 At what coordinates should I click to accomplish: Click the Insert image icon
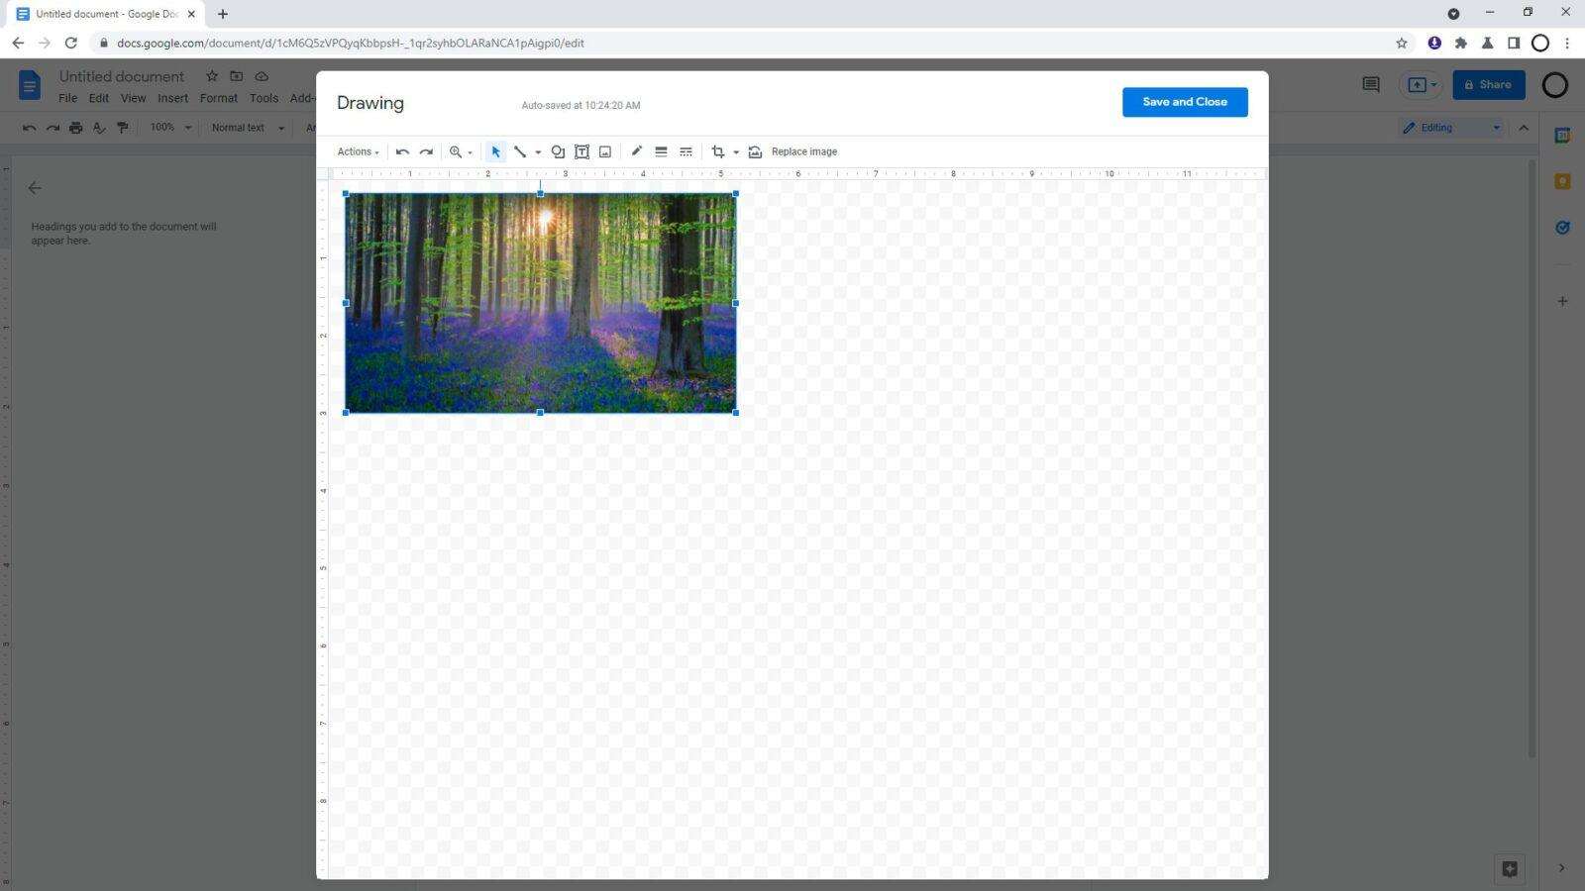click(605, 151)
